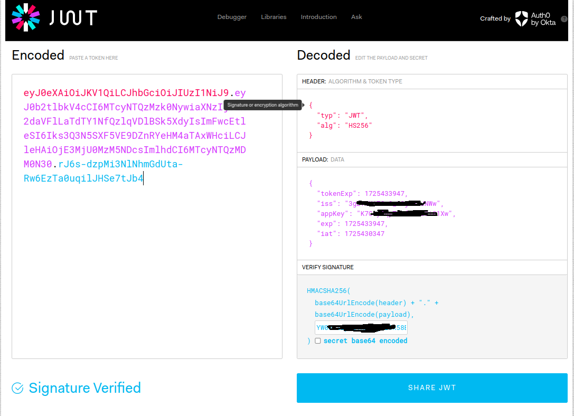
Task: Click the red header segment of the token
Action: point(126,93)
